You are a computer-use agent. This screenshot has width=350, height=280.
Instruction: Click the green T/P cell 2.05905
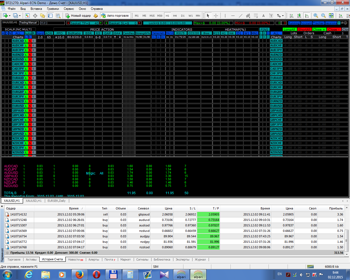208,214
